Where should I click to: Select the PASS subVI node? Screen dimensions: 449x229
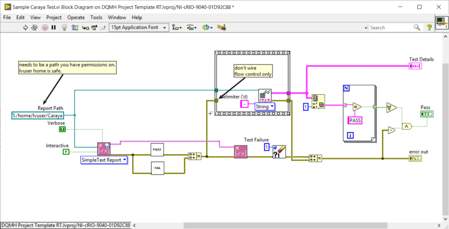(x=157, y=150)
